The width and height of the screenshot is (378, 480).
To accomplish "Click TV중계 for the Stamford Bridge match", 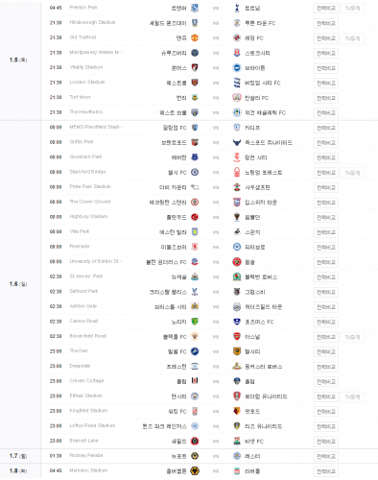I will [352, 173].
